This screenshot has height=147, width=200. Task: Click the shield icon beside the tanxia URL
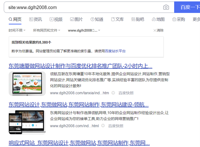pyautogui.click(x=113, y=93)
